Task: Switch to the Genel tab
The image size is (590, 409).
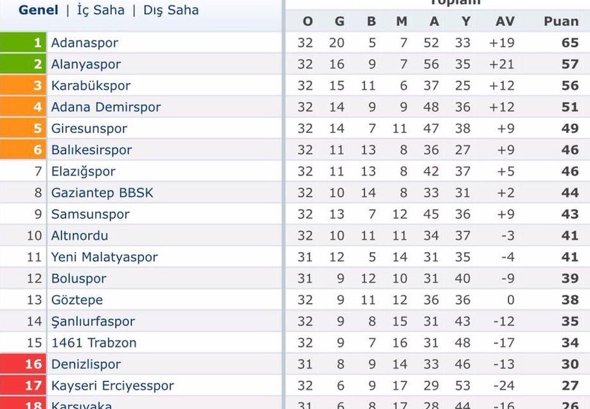Action: point(38,10)
